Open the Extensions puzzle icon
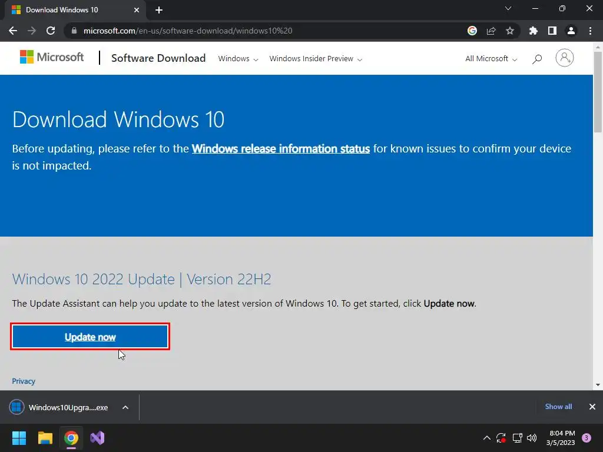The height and width of the screenshot is (452, 603). coord(534,31)
